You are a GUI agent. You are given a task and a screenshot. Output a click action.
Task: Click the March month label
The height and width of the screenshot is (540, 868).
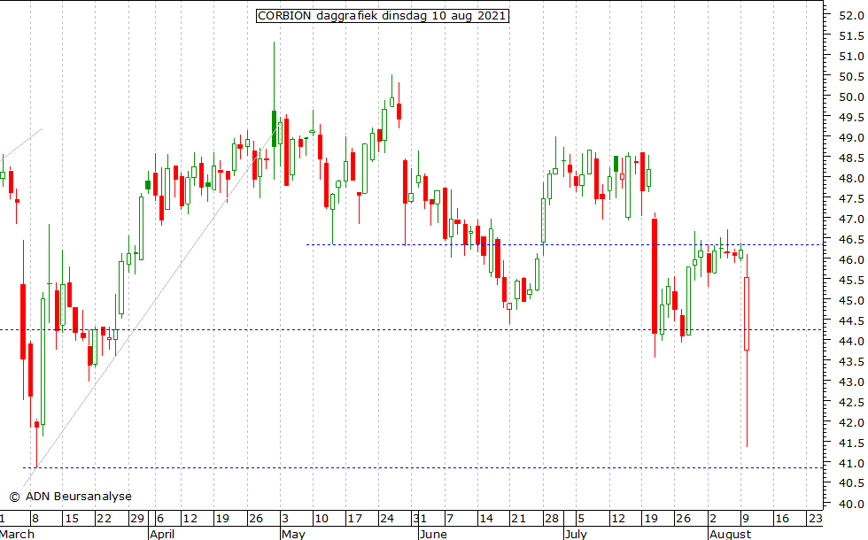click(17, 534)
